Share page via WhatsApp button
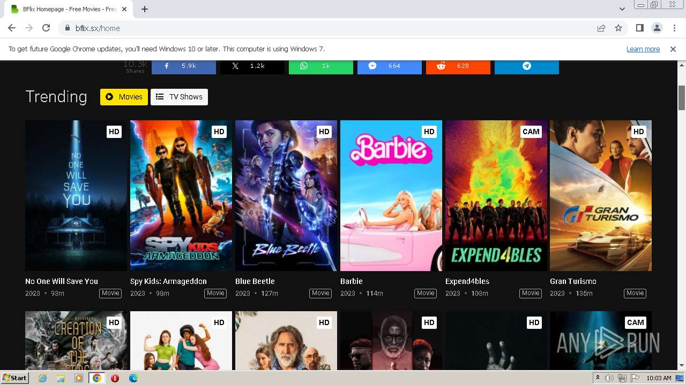 point(320,67)
